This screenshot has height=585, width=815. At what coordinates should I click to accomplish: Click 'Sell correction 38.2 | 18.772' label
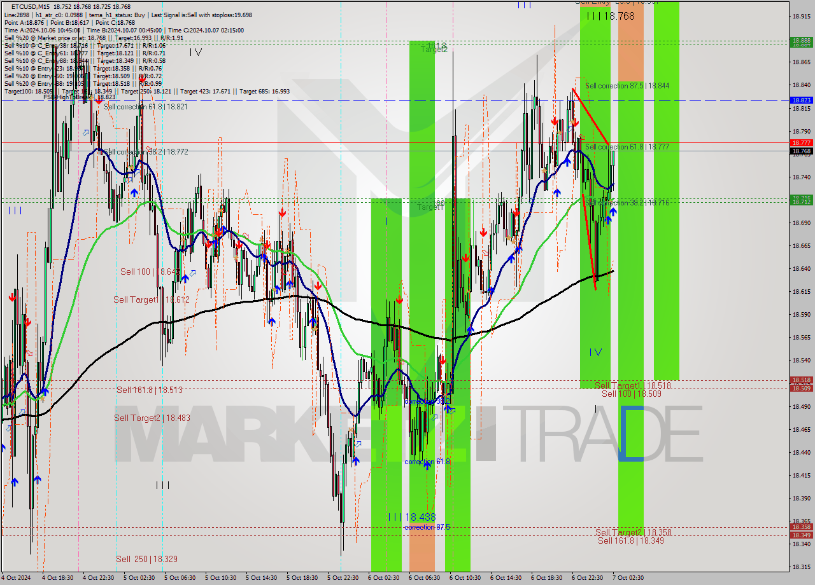pyautogui.click(x=146, y=152)
